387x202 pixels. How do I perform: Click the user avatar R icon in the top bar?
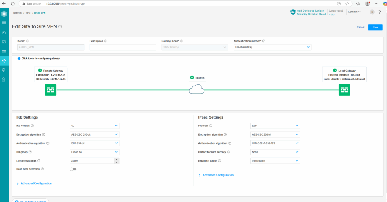(372, 12)
